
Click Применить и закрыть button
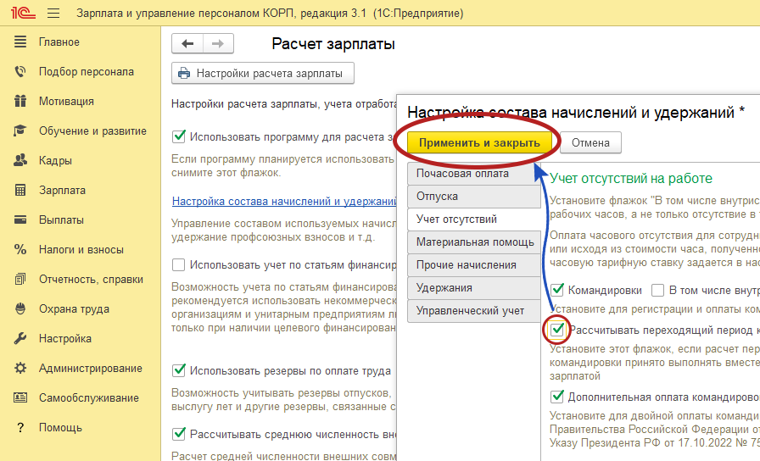click(479, 142)
